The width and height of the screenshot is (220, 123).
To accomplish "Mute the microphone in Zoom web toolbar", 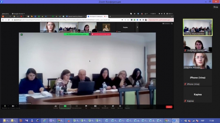I will tap(5, 106).
